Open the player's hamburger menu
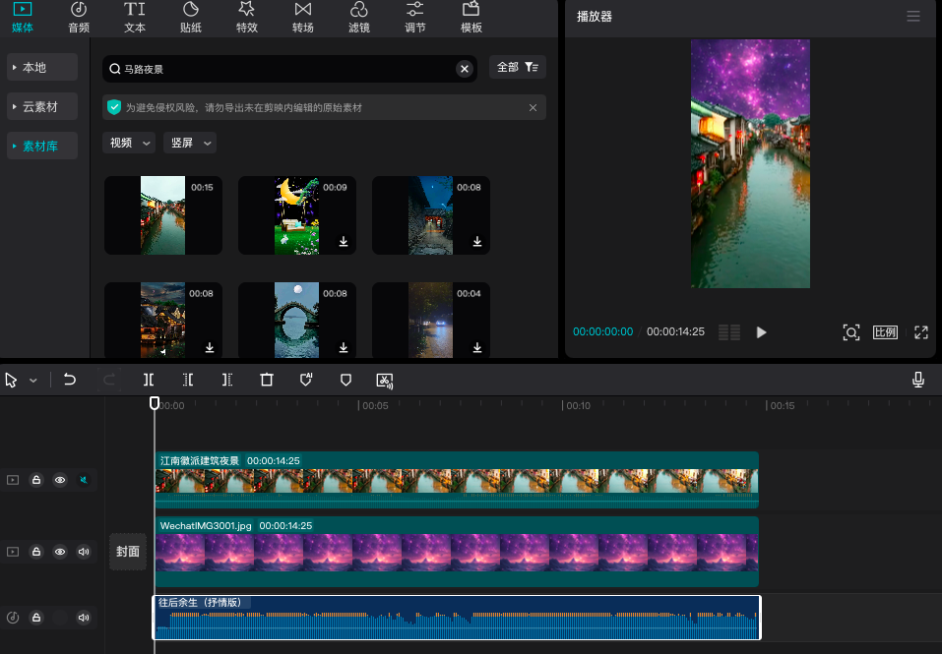942x654 pixels. click(913, 16)
